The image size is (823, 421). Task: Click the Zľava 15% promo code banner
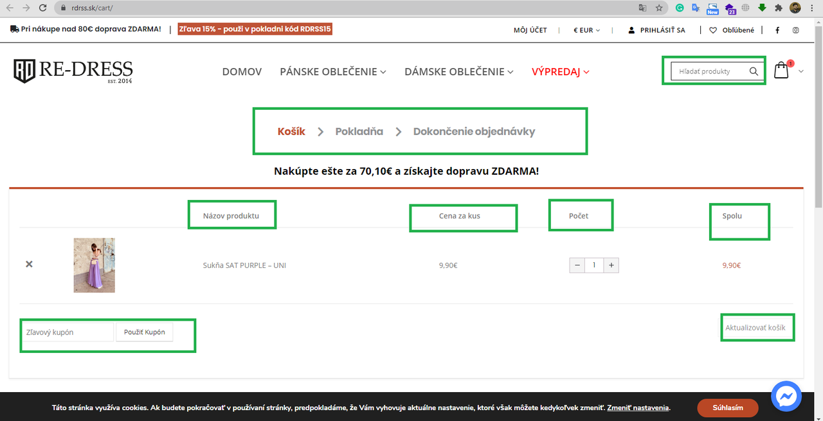click(x=255, y=30)
